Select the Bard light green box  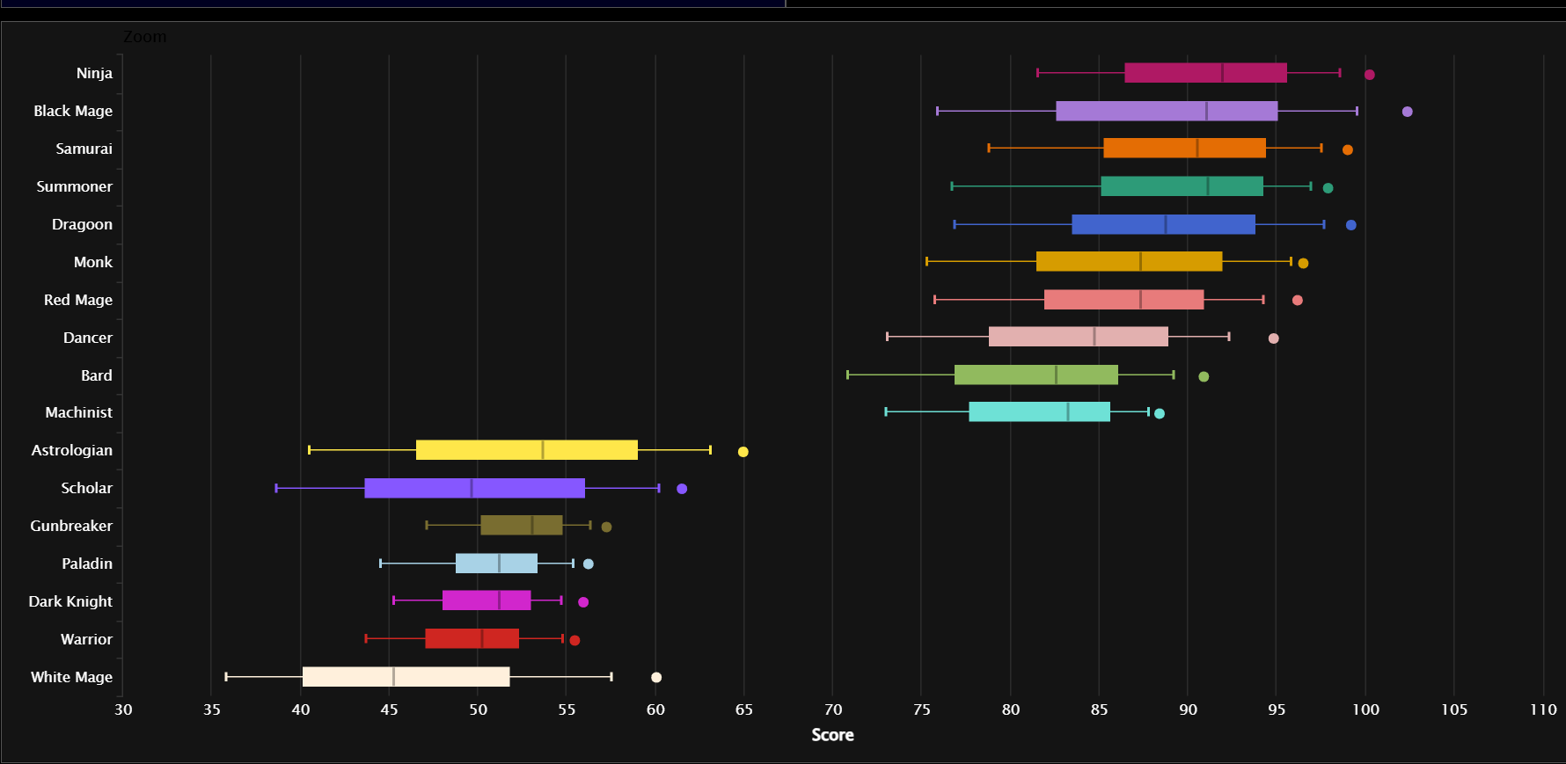pos(1036,375)
